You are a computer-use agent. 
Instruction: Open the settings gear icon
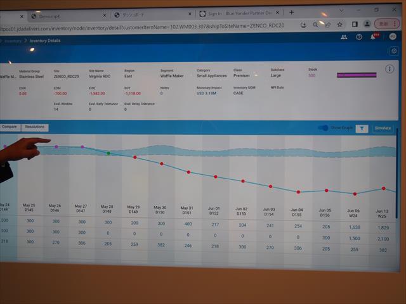coord(394,51)
